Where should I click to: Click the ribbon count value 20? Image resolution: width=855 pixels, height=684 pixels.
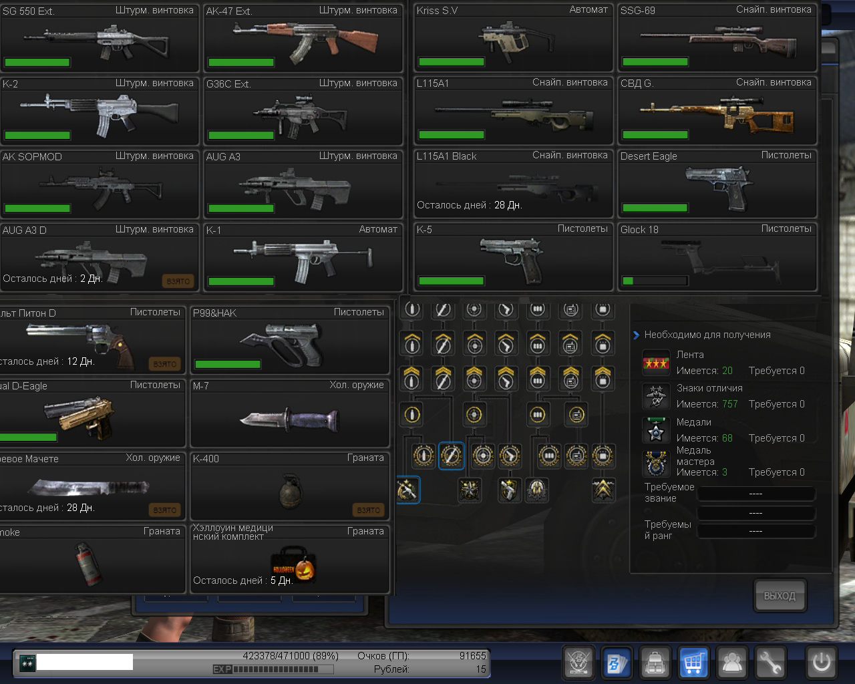click(727, 371)
